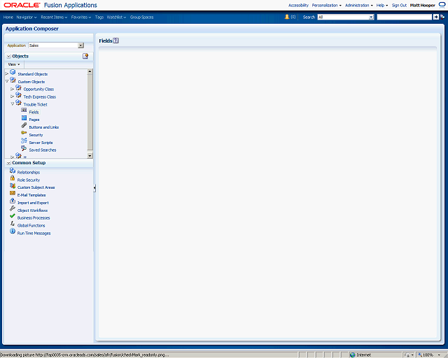Screen dimensions: 448x358
Task: Click the E-Mail Templates envelope icon
Action: (13, 193)
